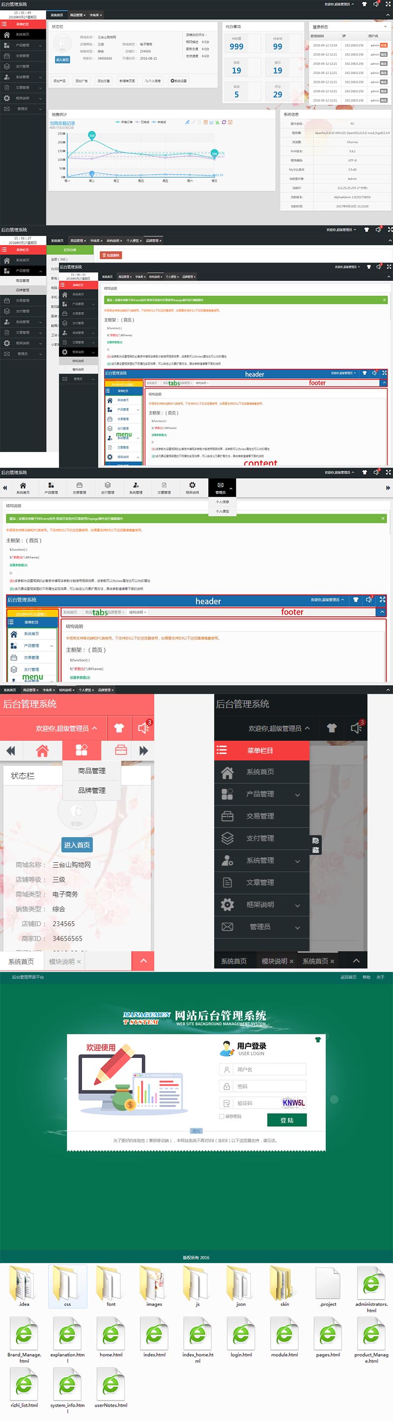Expand 系统管理 in dark mobile menu
The image size is (393, 1421).
pyautogui.click(x=298, y=861)
